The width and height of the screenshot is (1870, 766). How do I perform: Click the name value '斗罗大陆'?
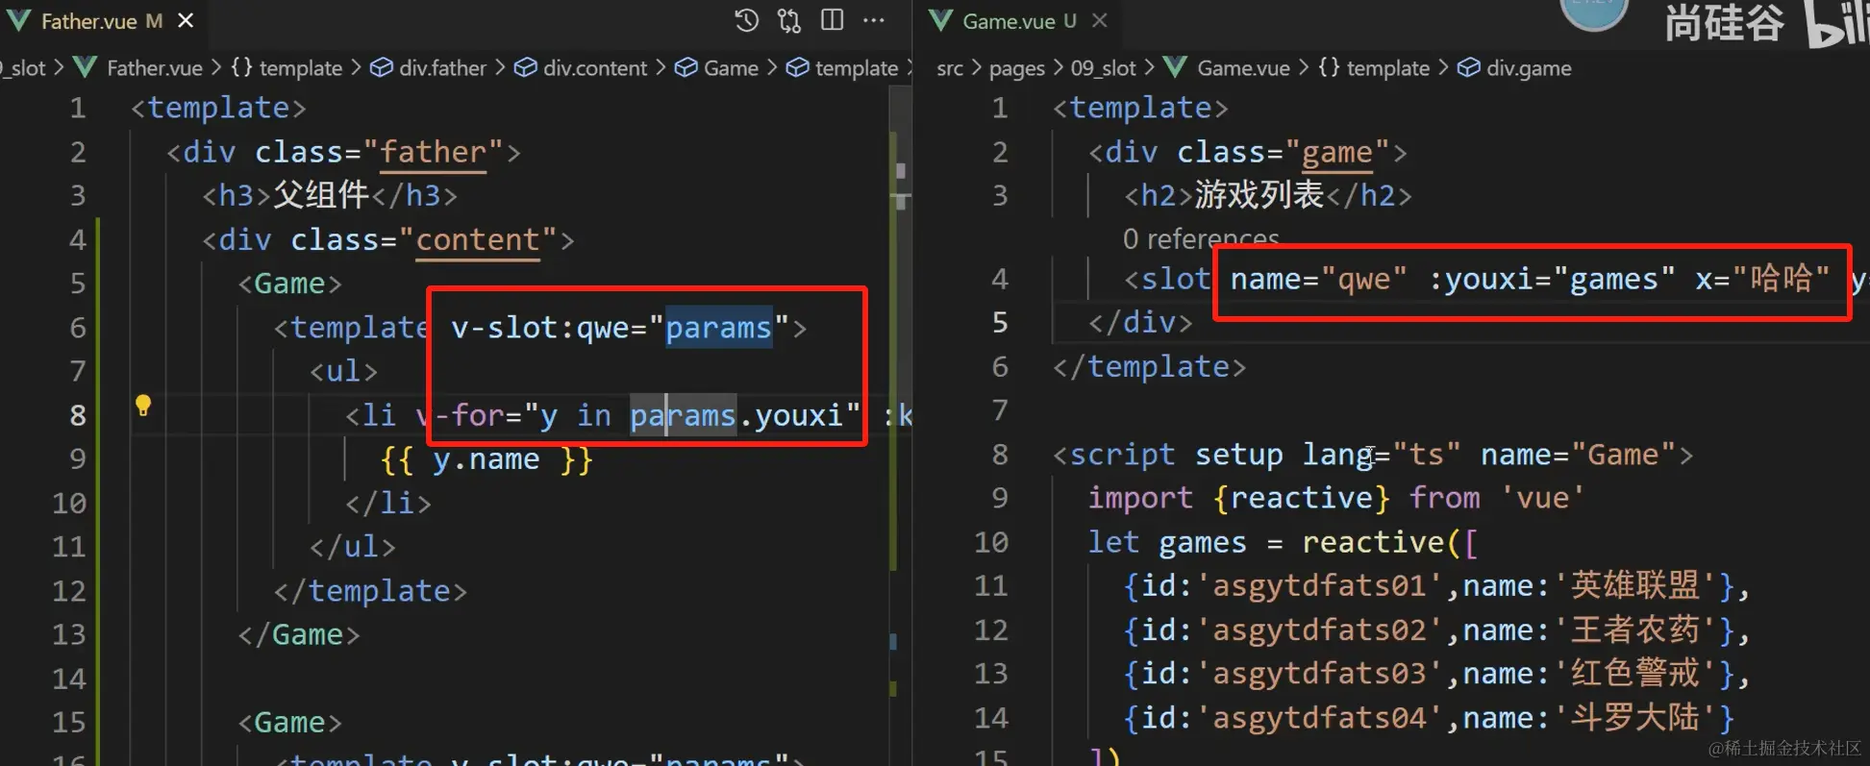pyautogui.click(x=1635, y=717)
